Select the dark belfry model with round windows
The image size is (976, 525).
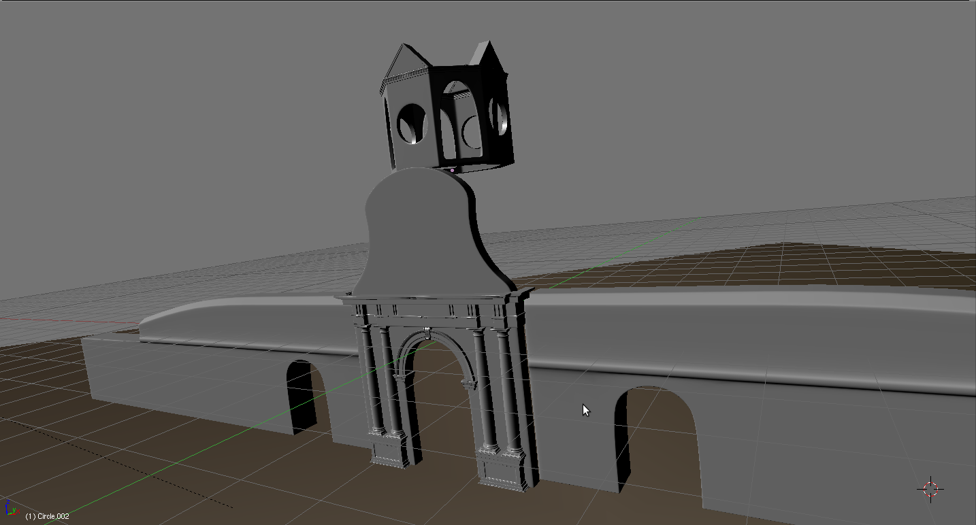click(x=446, y=107)
